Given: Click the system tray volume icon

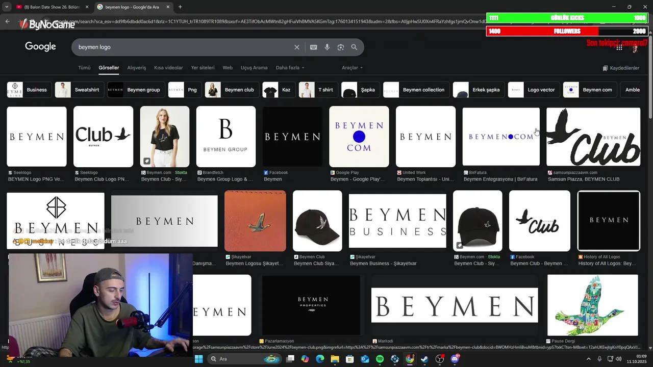Looking at the screenshot, I should point(618,359).
